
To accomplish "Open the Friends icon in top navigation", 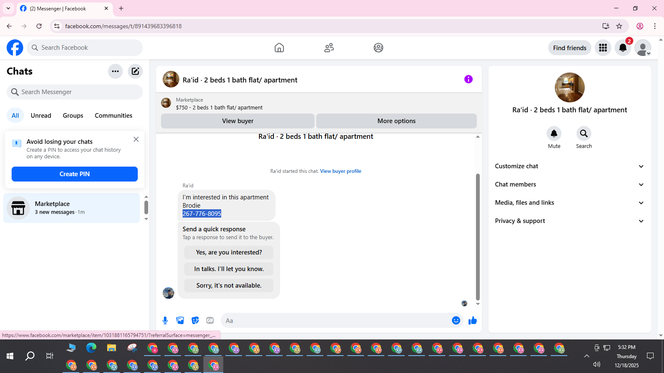I will coord(329,48).
